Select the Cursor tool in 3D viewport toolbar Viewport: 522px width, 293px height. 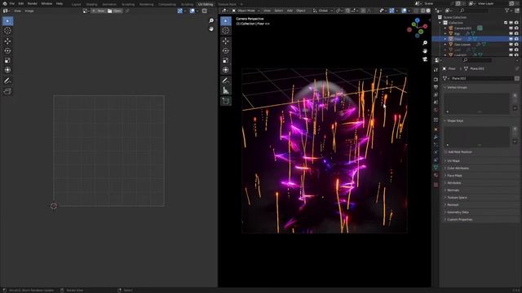[x=226, y=31]
